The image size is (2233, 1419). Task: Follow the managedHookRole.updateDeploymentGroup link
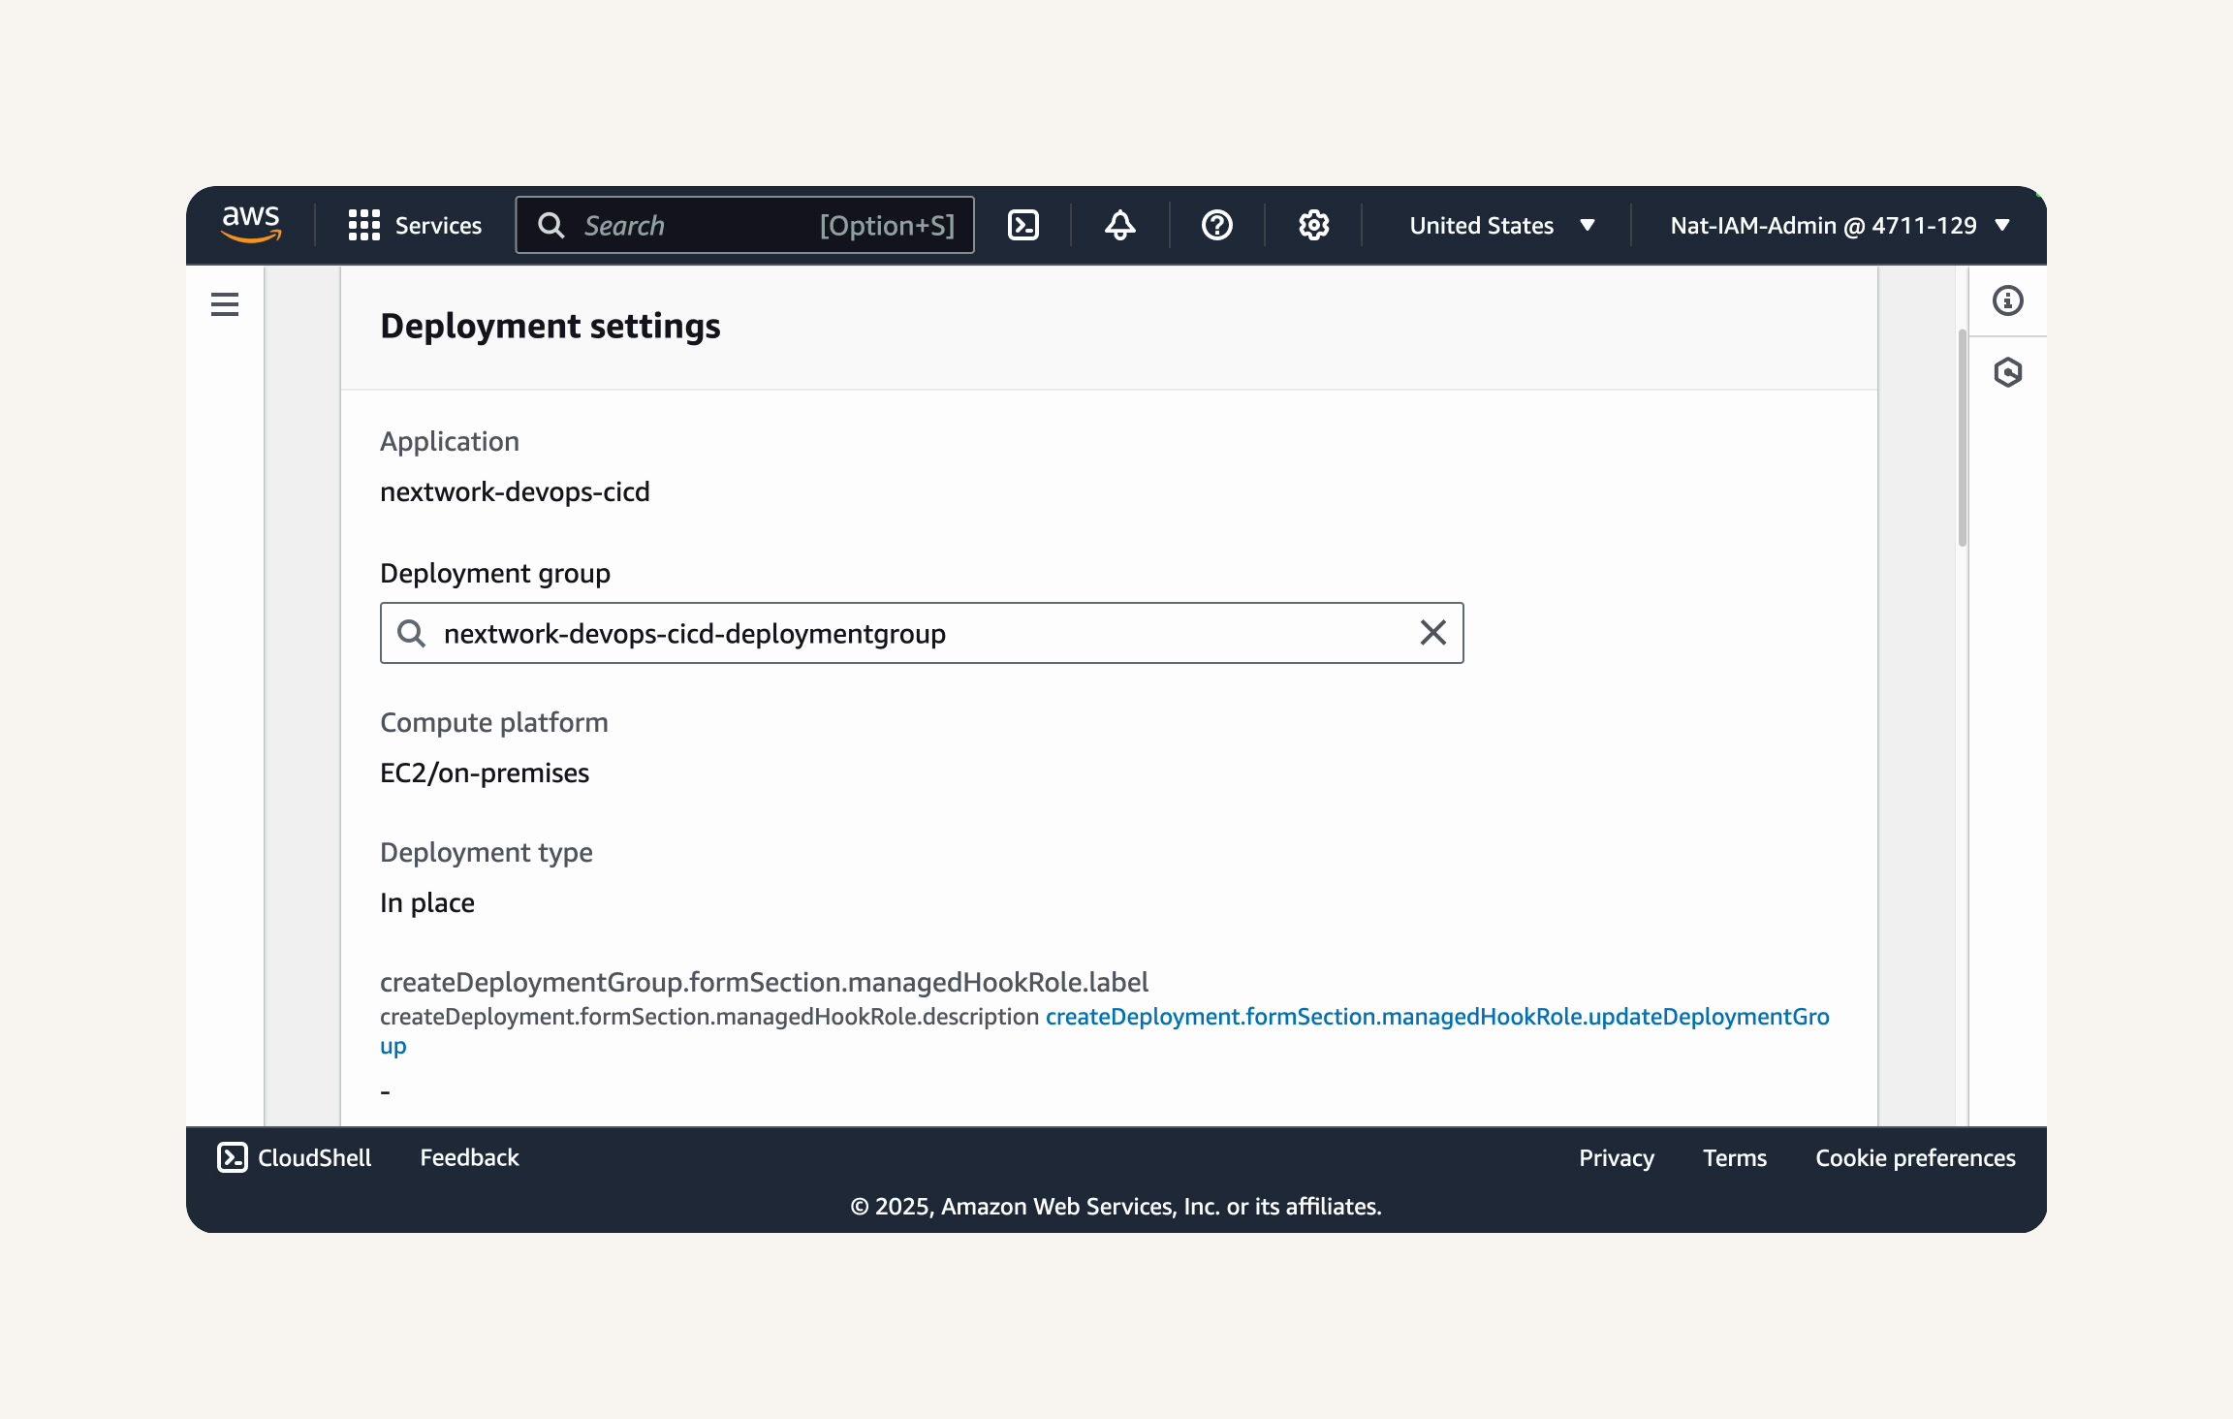pyautogui.click(x=1437, y=1016)
